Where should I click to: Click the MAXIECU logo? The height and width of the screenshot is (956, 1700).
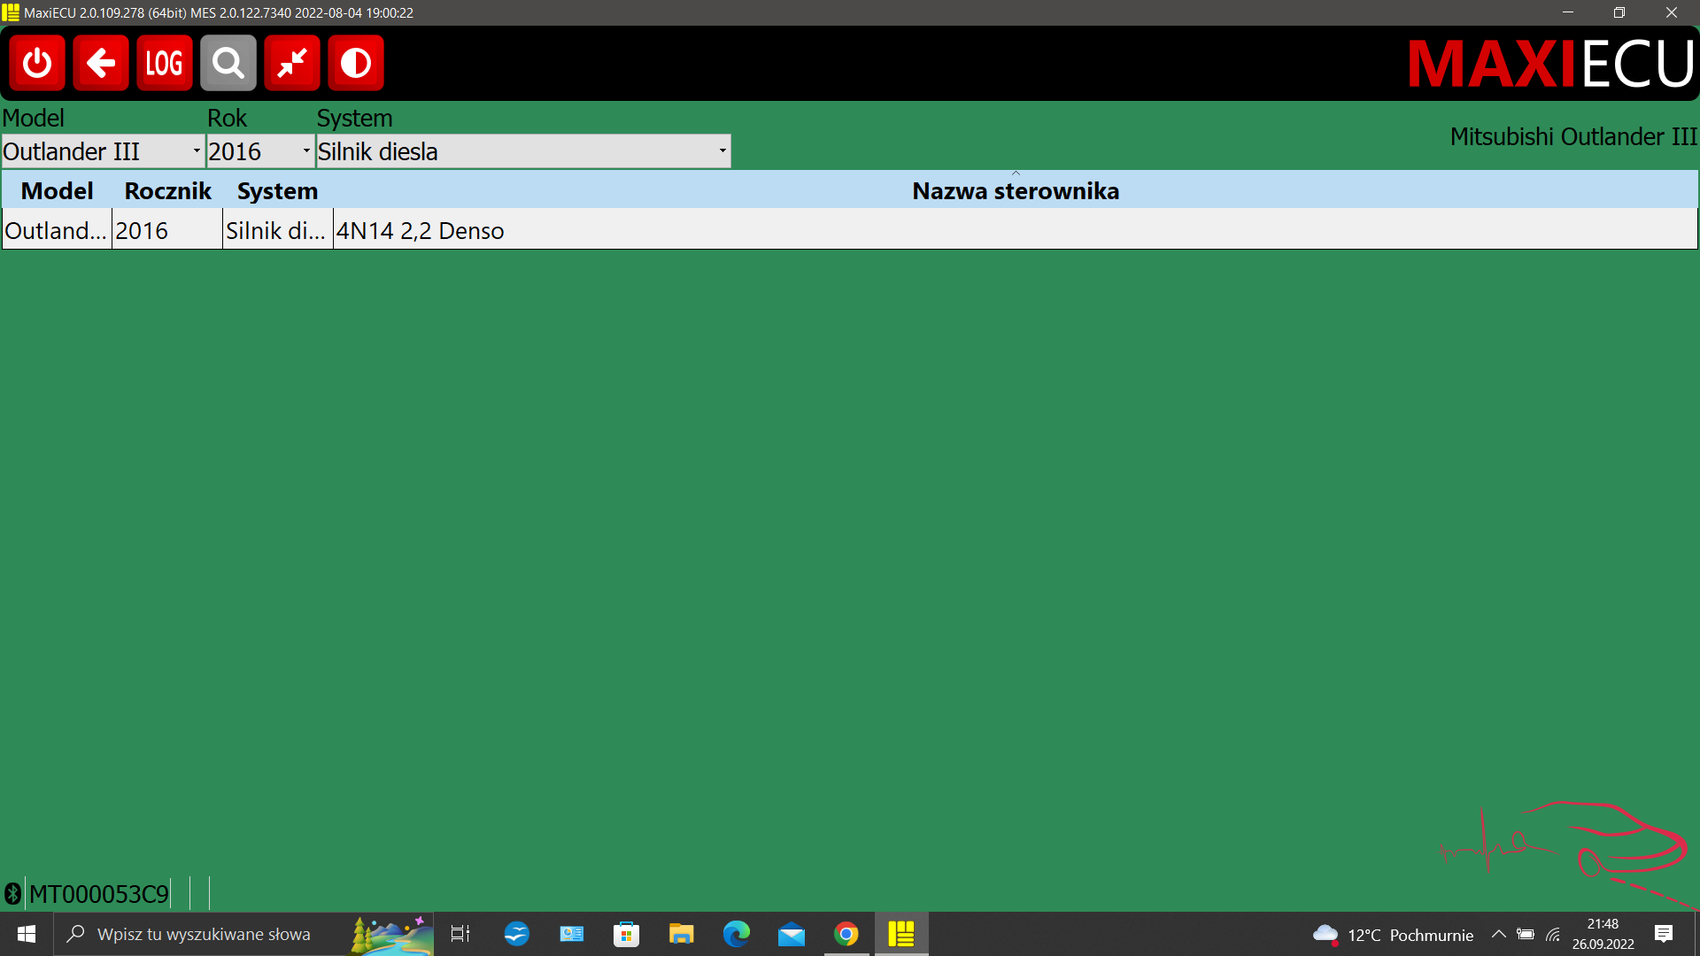pos(1551,64)
